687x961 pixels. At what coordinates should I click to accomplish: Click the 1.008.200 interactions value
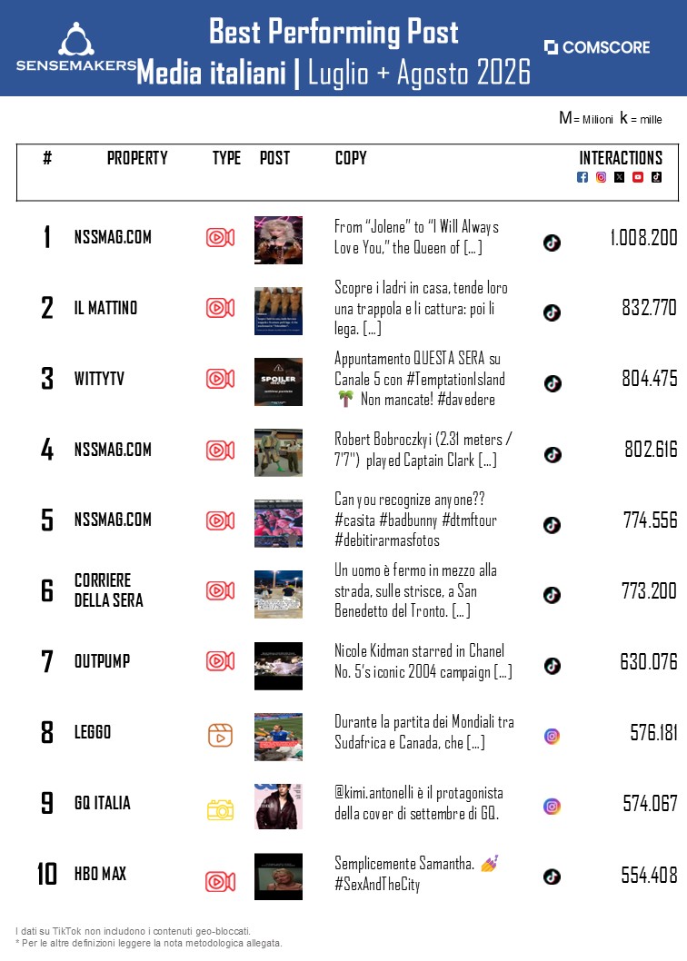point(644,237)
